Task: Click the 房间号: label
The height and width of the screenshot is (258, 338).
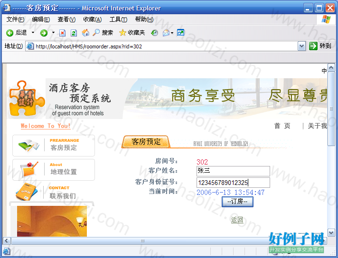Action: 167,161
